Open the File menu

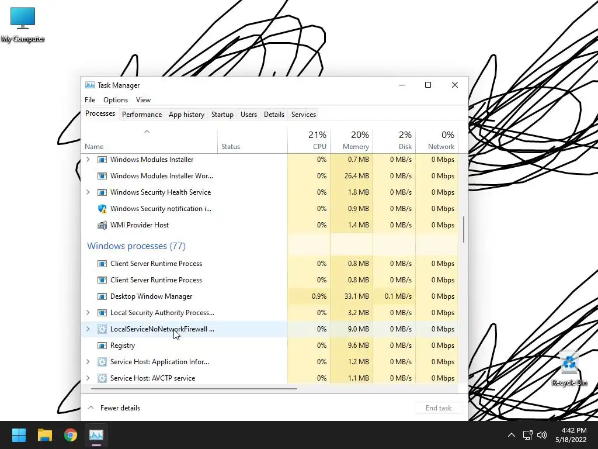90,100
